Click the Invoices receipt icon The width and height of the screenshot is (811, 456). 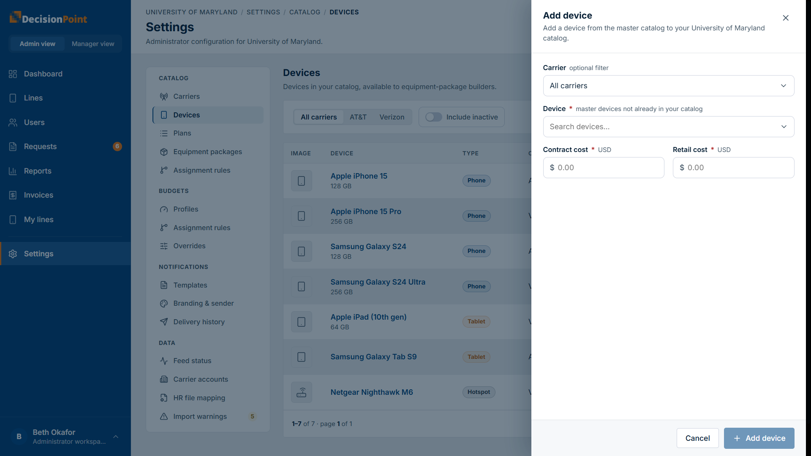[x=13, y=195]
